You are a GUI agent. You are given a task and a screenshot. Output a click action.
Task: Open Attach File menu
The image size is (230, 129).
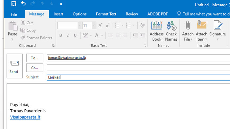point(188,31)
